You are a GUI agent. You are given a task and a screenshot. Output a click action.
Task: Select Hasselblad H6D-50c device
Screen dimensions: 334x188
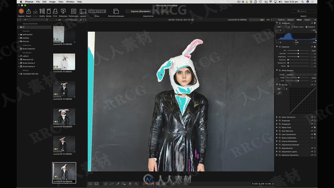(30, 74)
